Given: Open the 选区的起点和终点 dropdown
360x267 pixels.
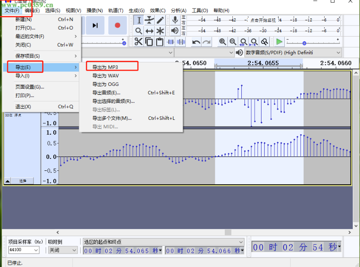Looking at the screenshot, I should click(x=163, y=242).
